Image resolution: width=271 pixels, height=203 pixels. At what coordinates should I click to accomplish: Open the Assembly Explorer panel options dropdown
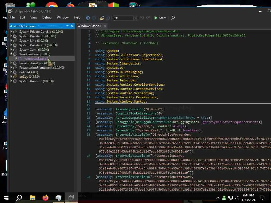(67, 26)
